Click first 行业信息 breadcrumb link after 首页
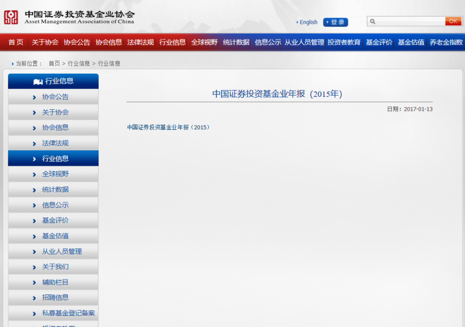This screenshot has height=327, width=465. 79,64
